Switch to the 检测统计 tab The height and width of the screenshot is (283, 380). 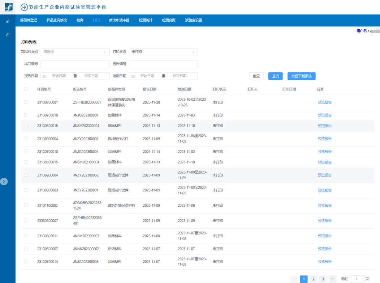coord(146,20)
